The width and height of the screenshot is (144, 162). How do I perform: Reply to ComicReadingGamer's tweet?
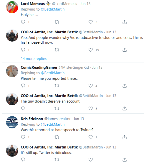(23, 86)
